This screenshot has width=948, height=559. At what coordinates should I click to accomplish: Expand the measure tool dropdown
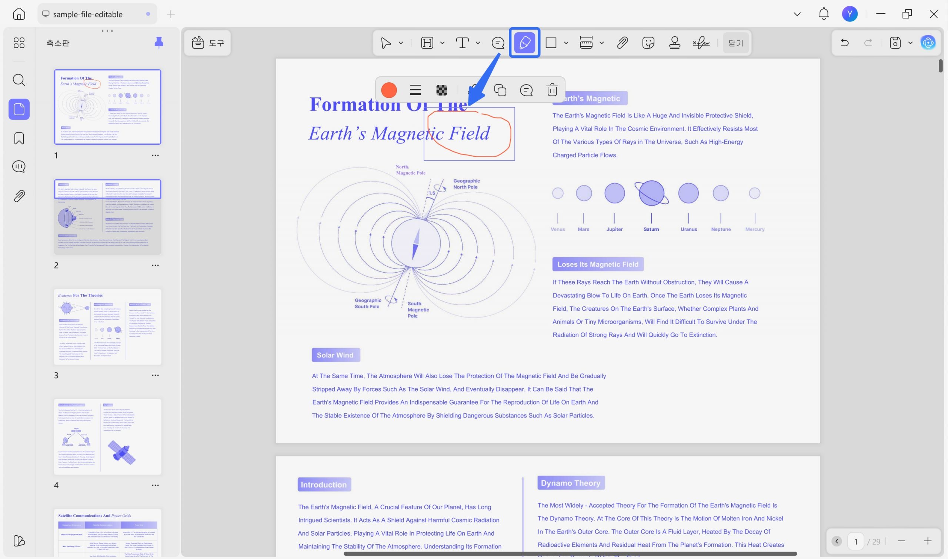point(602,43)
